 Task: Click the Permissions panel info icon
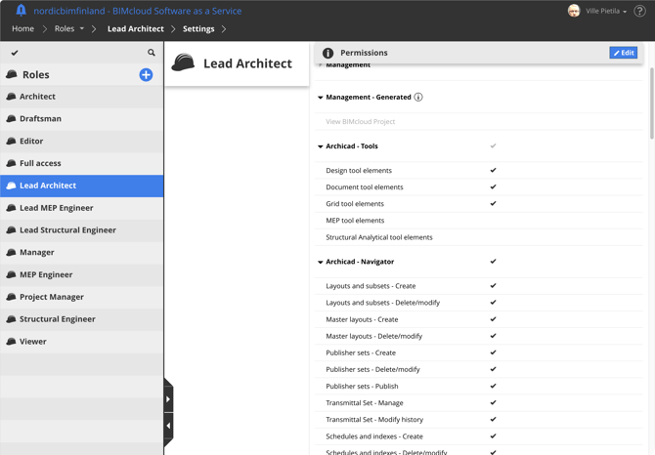click(327, 53)
